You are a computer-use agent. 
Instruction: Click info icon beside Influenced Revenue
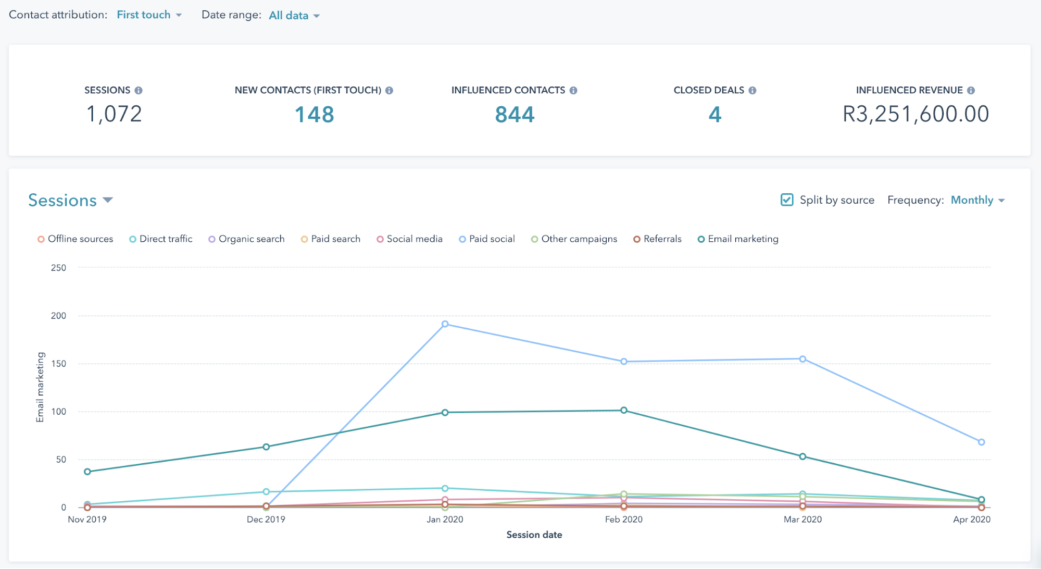click(971, 91)
